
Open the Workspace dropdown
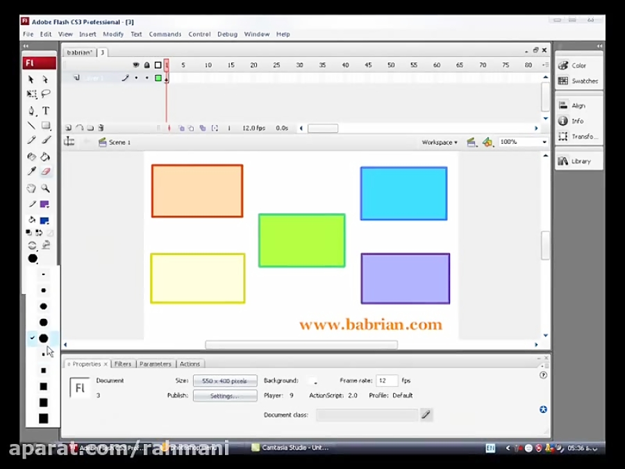click(x=439, y=142)
